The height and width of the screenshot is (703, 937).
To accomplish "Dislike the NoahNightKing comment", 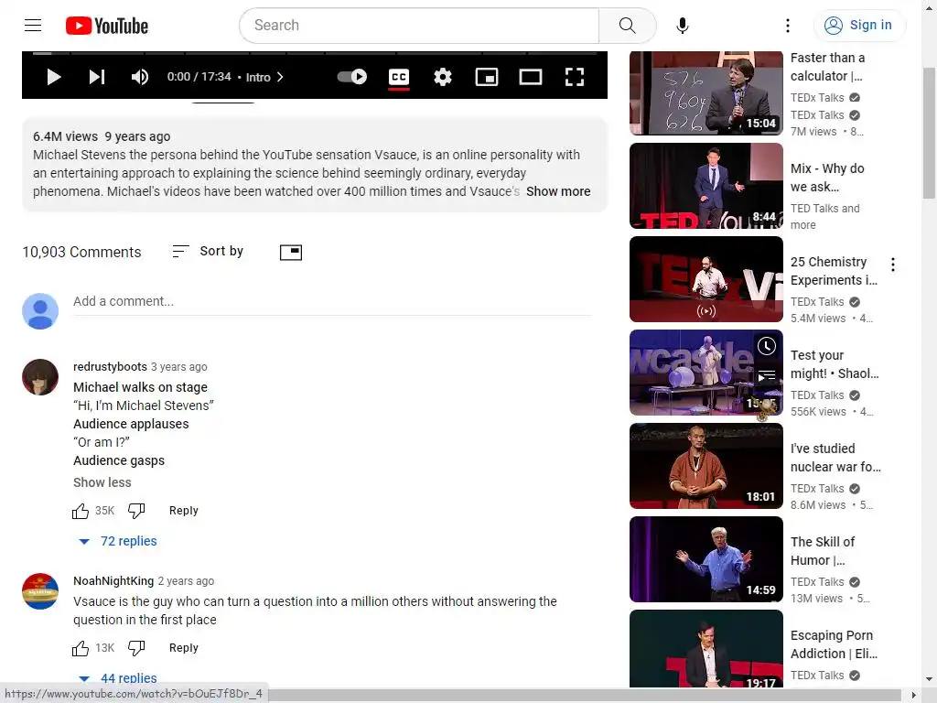I will pyautogui.click(x=136, y=648).
